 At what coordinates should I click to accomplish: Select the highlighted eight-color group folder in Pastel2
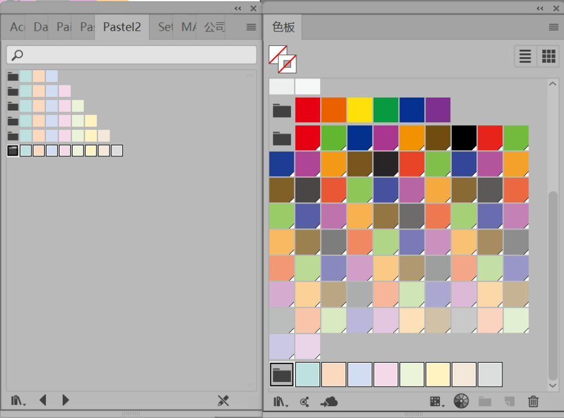[x=13, y=150]
